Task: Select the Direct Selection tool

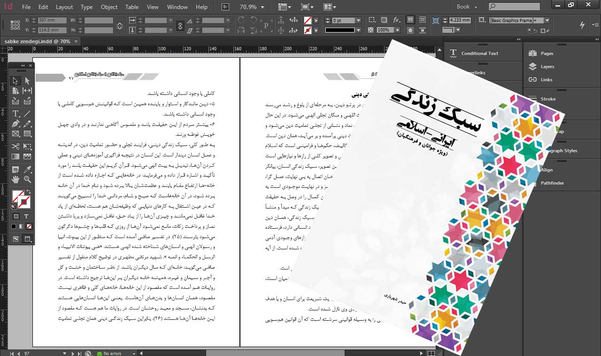Action: pos(27,80)
